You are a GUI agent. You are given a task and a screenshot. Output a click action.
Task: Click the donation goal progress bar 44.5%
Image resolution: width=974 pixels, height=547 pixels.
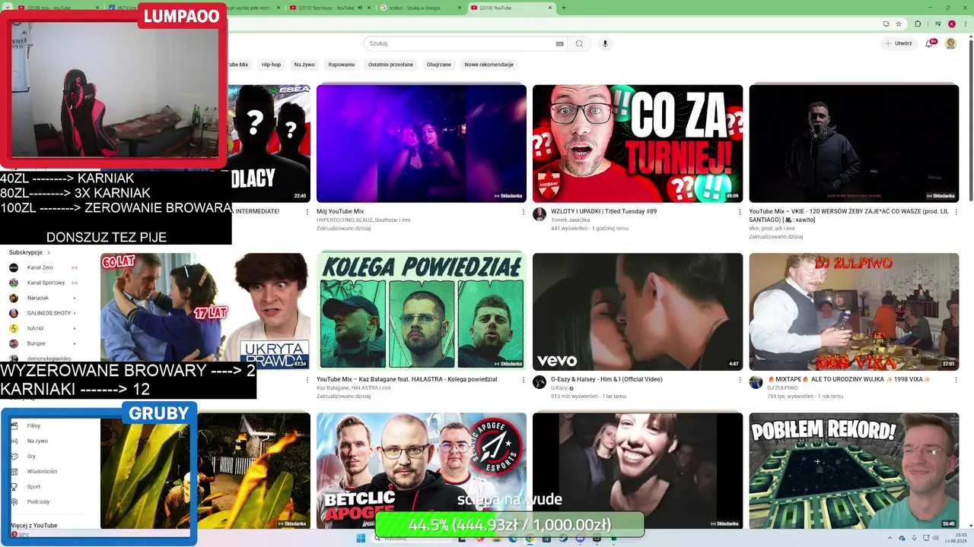coord(510,524)
